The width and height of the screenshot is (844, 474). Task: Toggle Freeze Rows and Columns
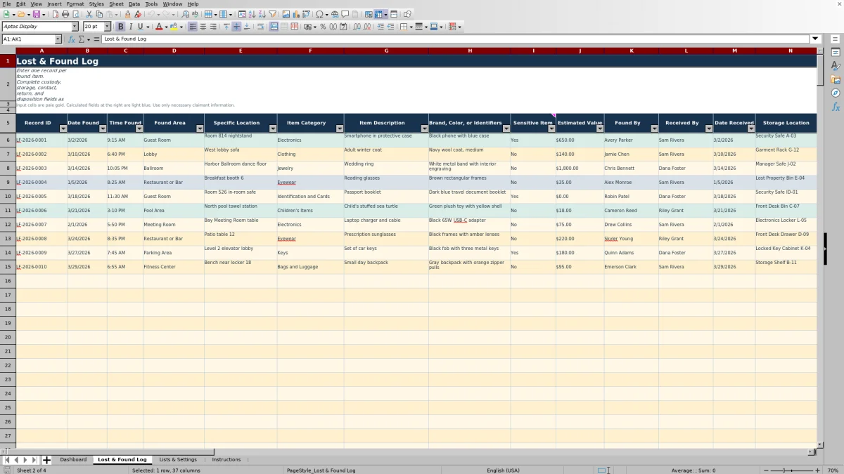(x=378, y=14)
